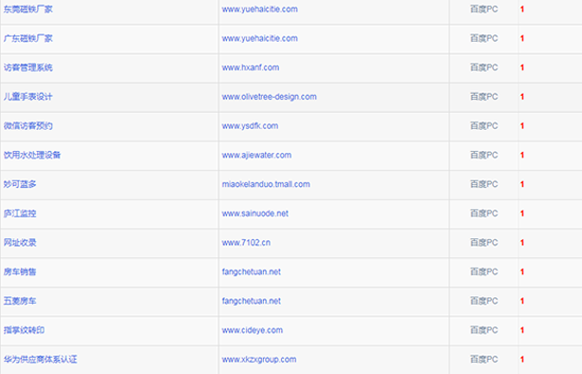Click 百度PC in the 妙可蓝多 row
Viewport: 582px width, 374px height.
484,184
